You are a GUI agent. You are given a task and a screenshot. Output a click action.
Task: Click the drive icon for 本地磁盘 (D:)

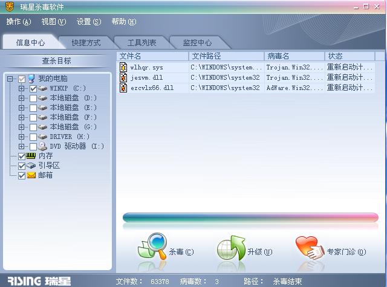[42, 98]
